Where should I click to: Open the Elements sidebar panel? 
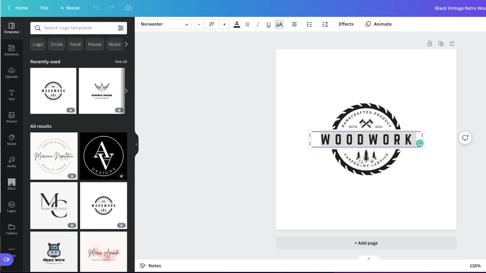(x=11, y=50)
